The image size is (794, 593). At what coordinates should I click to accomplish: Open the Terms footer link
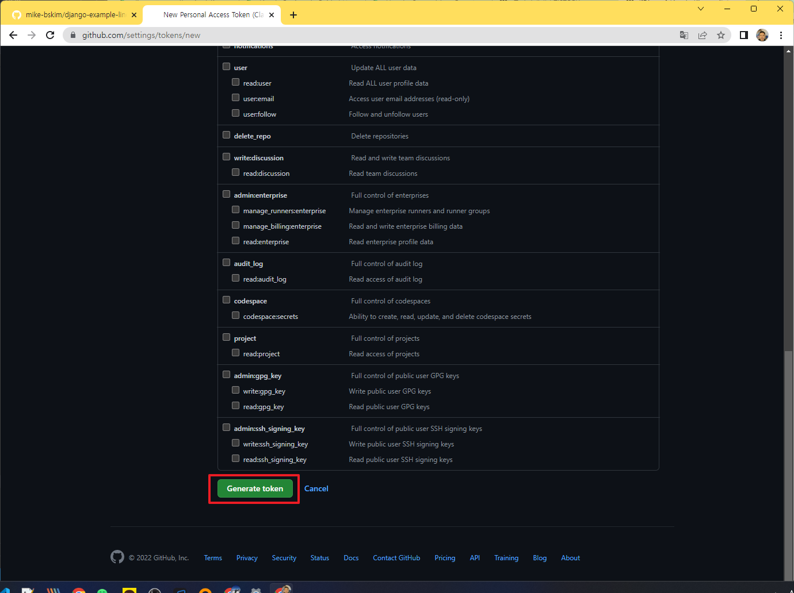click(213, 558)
